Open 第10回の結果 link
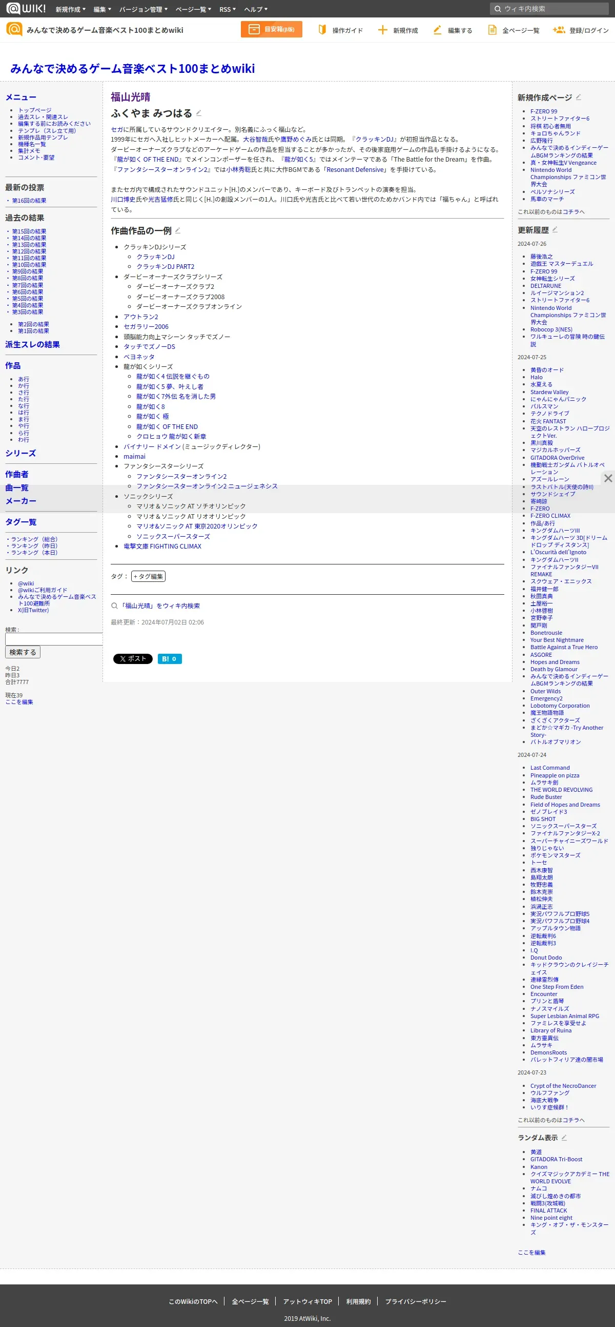The height and width of the screenshot is (1327, 615). [x=29, y=265]
